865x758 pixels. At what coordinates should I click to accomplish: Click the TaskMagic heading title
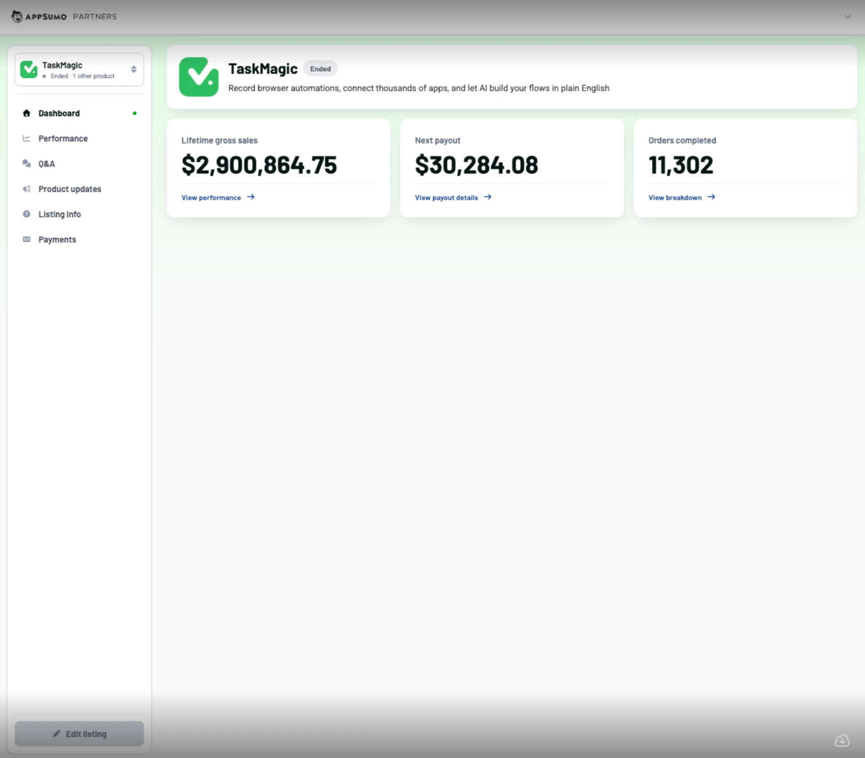click(x=263, y=69)
